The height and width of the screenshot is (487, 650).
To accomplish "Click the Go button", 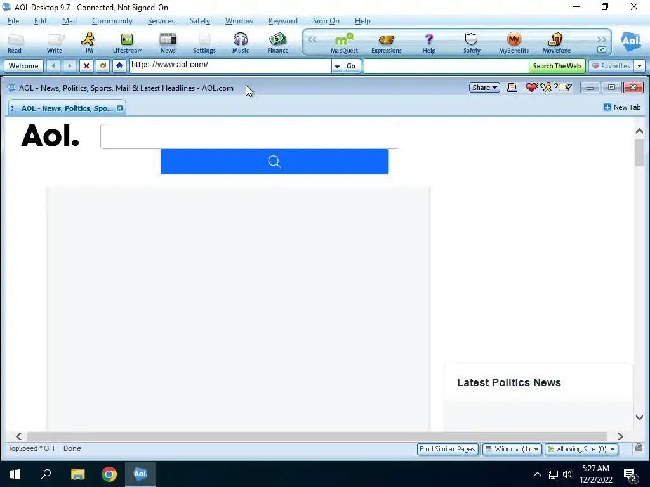I will (350, 66).
